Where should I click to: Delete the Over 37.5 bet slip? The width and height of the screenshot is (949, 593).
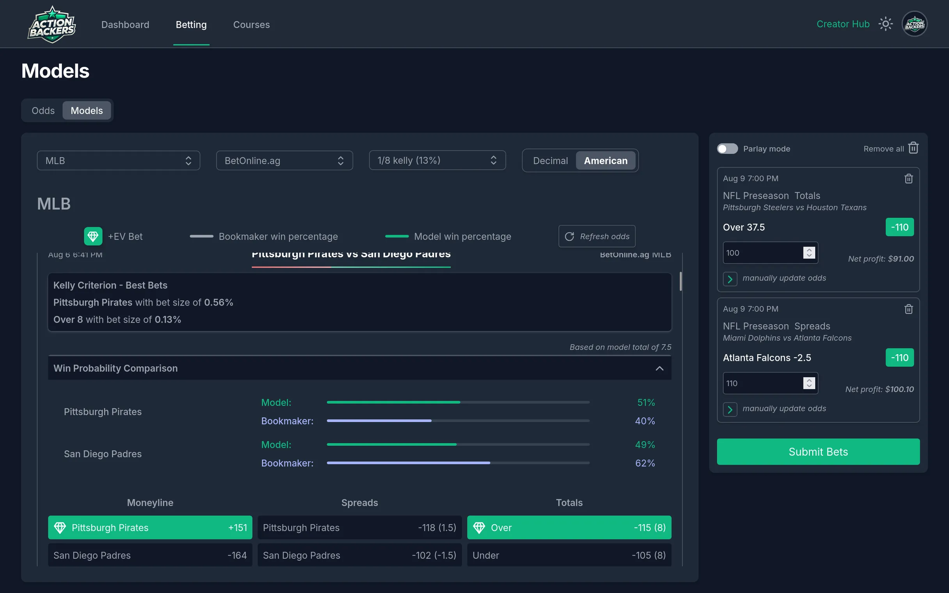908,178
